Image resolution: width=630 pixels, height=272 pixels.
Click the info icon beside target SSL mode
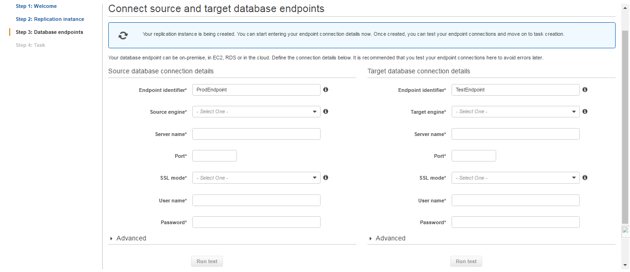[x=585, y=177]
